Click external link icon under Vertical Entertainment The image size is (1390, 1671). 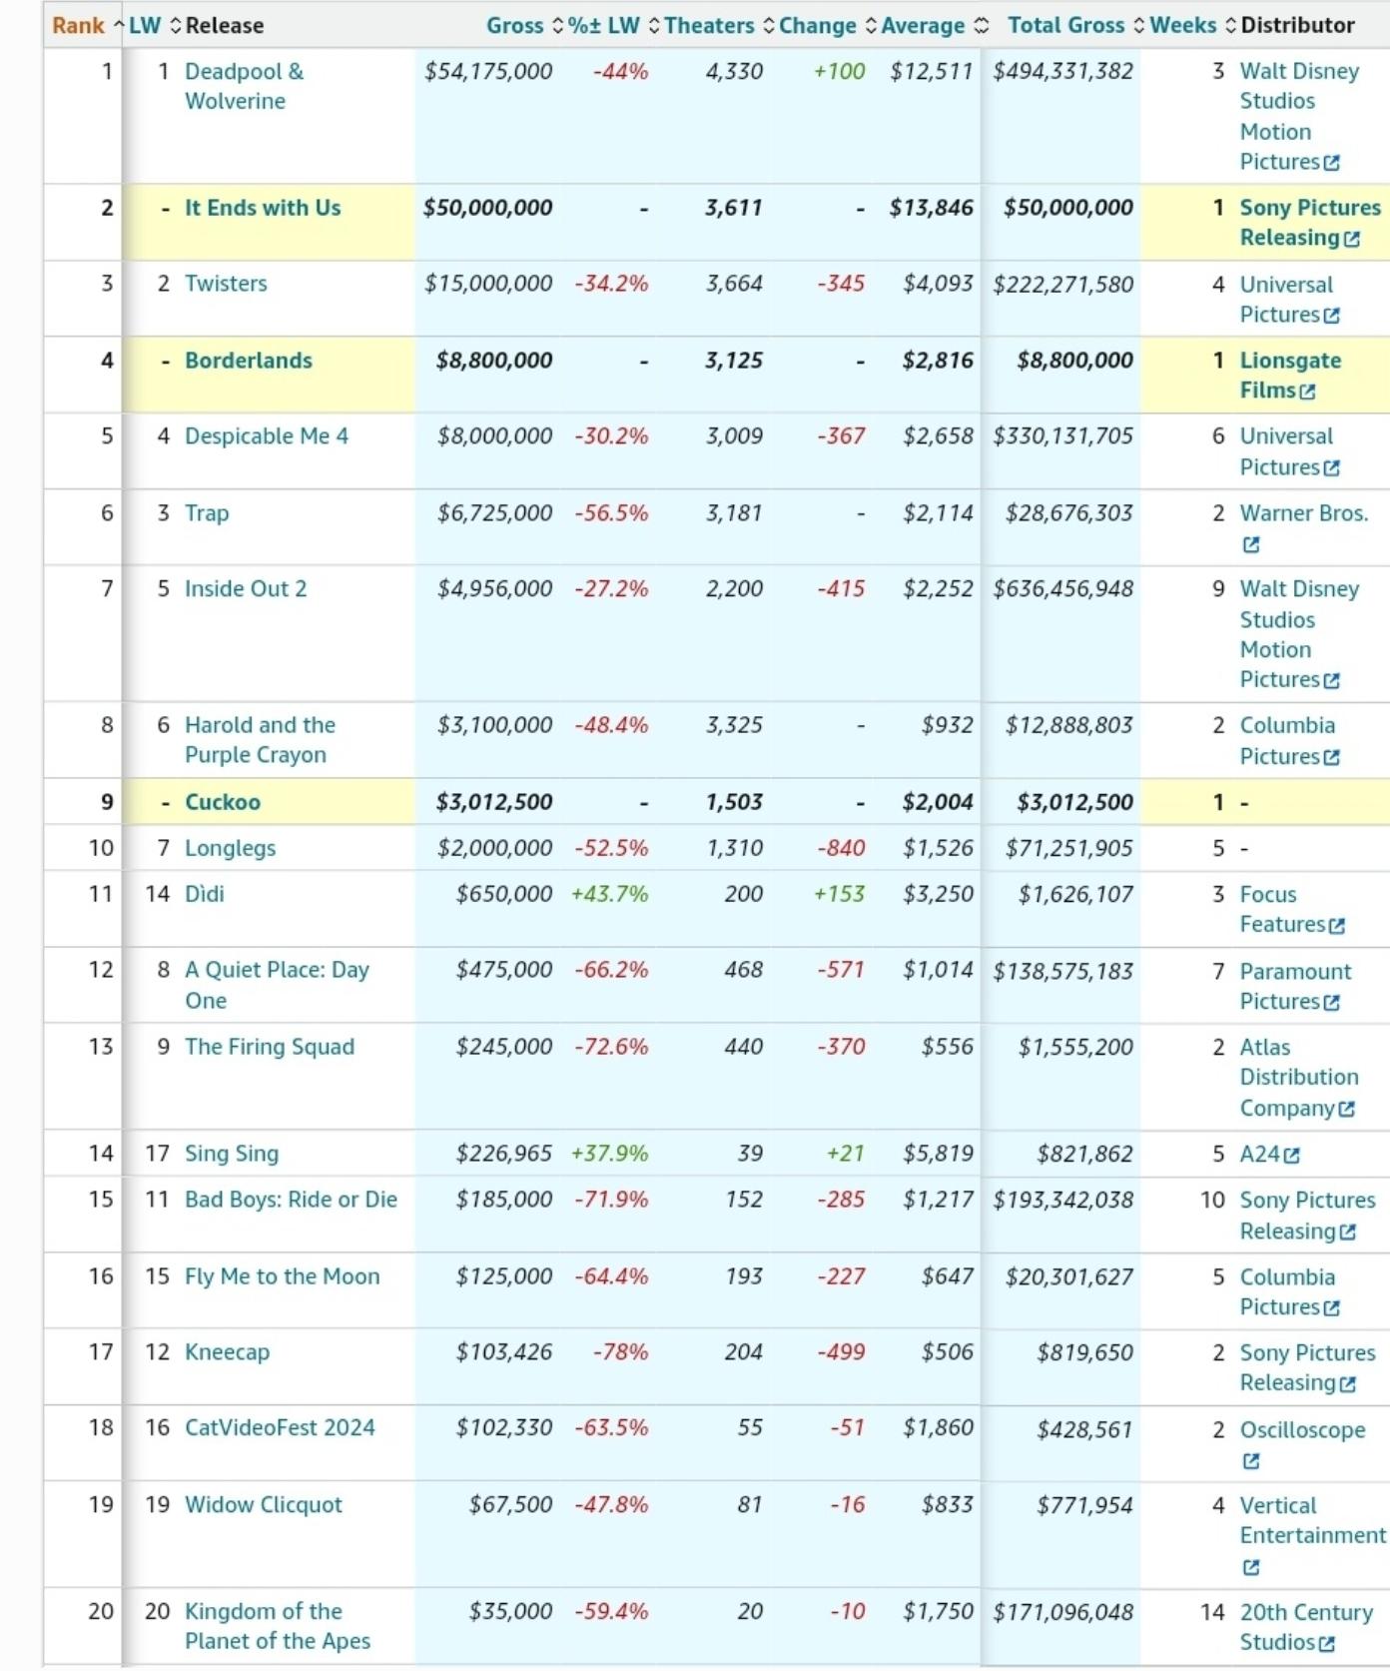[1251, 1568]
